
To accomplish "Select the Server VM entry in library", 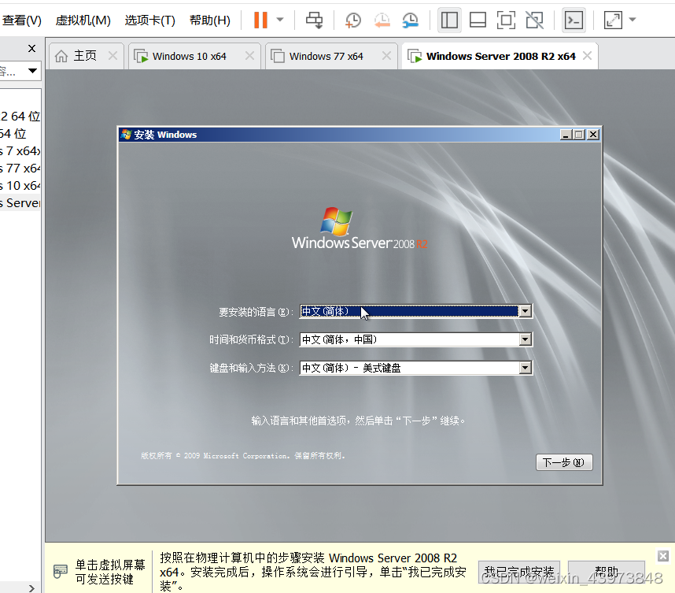I will [x=20, y=203].
